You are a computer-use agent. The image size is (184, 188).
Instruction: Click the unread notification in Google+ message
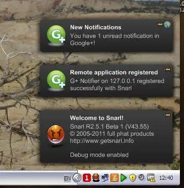click(114, 39)
